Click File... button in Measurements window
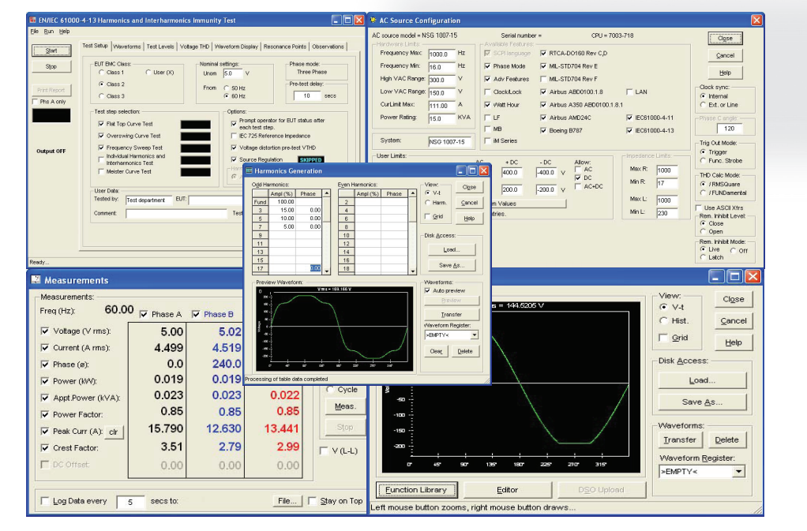The image size is (807, 531). 287,501
